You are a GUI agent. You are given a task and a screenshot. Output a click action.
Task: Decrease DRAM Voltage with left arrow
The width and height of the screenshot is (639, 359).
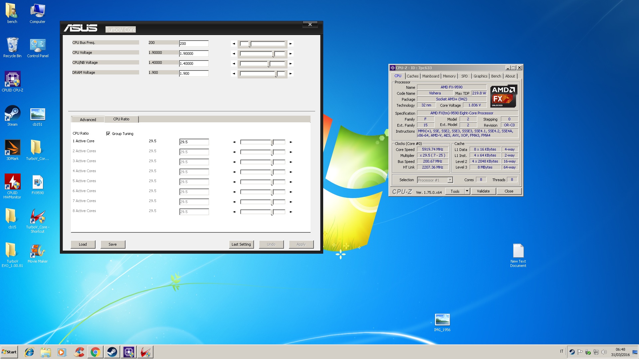click(234, 73)
